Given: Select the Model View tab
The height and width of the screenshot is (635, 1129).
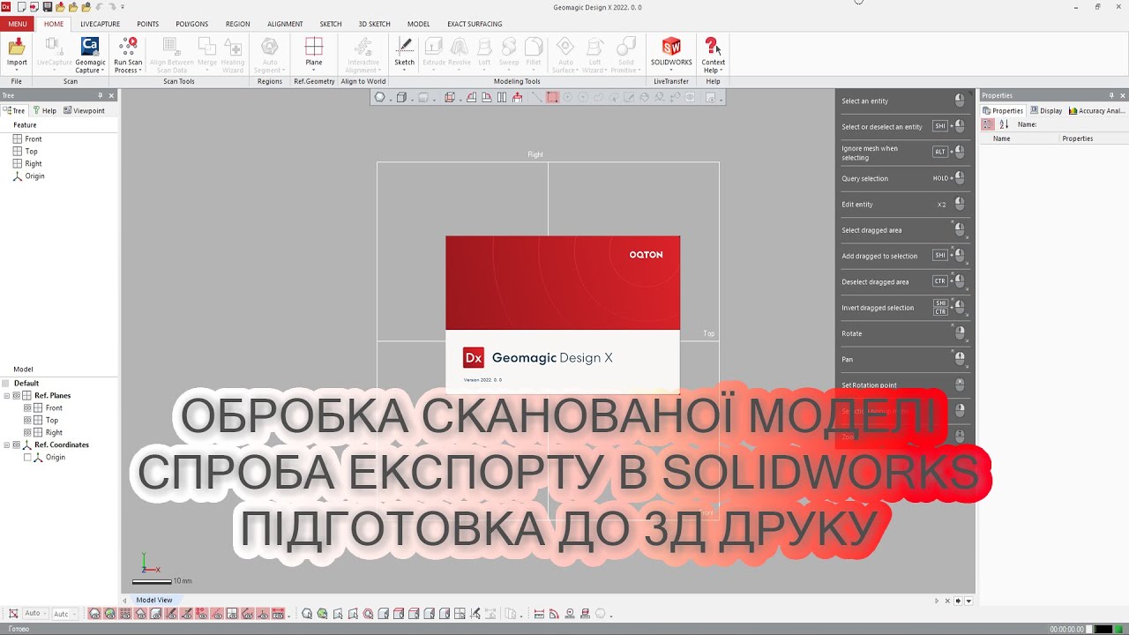Looking at the screenshot, I should click(153, 600).
